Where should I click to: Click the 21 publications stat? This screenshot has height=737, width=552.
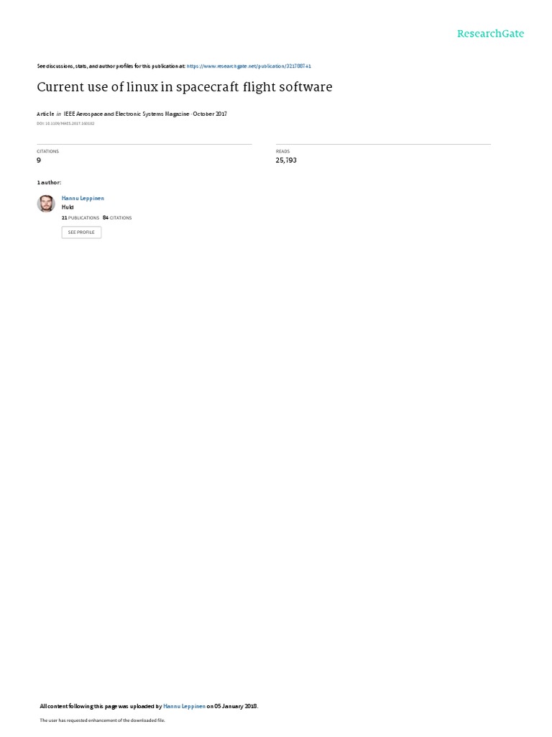pyautogui.click(x=80, y=217)
